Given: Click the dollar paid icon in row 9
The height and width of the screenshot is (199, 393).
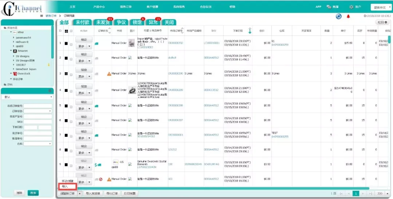Looking at the screenshot, I should (x=96, y=165).
